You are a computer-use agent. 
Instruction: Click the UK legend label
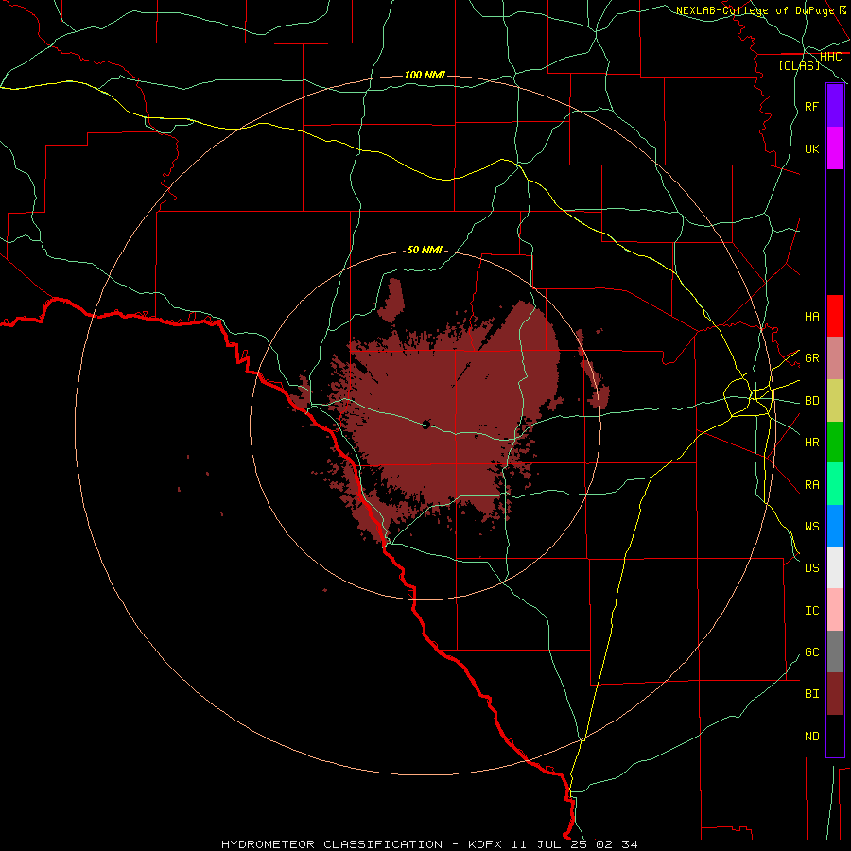811,148
